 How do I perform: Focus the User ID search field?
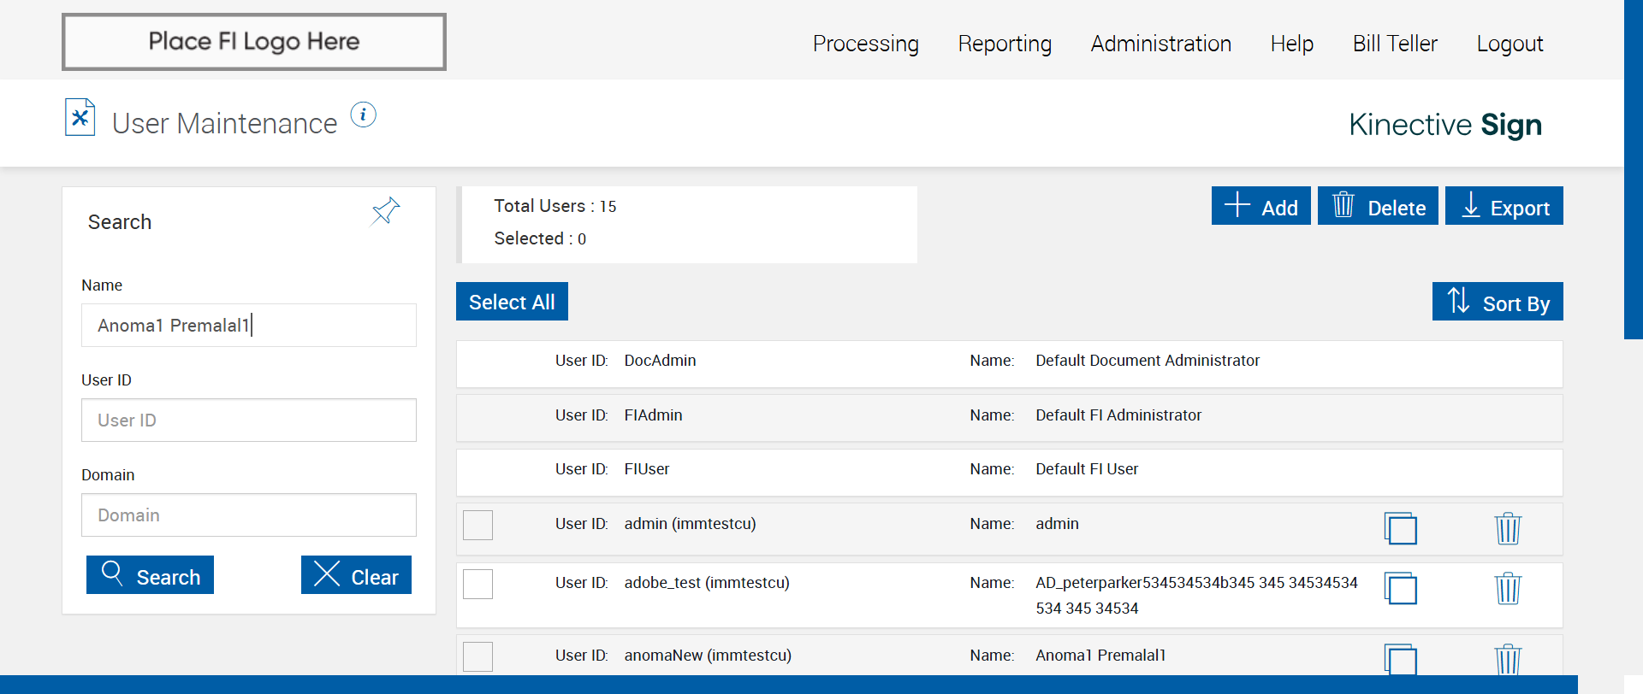point(248,421)
